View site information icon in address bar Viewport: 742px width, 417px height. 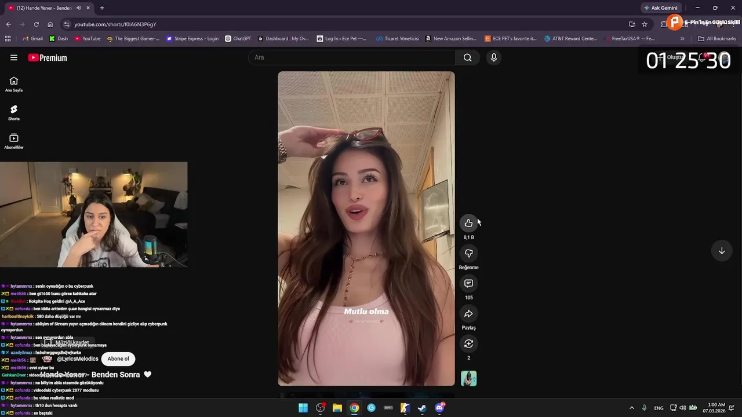[x=67, y=24]
